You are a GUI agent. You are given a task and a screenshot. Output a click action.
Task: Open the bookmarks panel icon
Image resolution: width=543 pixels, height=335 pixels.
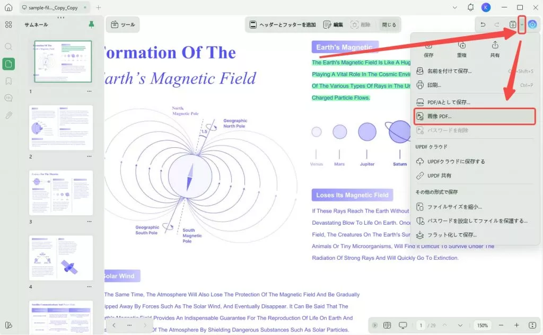coord(8,81)
